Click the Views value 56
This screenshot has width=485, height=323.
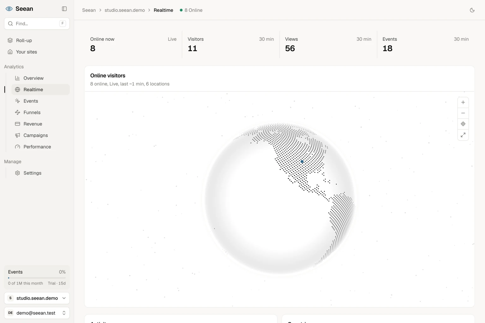(290, 48)
